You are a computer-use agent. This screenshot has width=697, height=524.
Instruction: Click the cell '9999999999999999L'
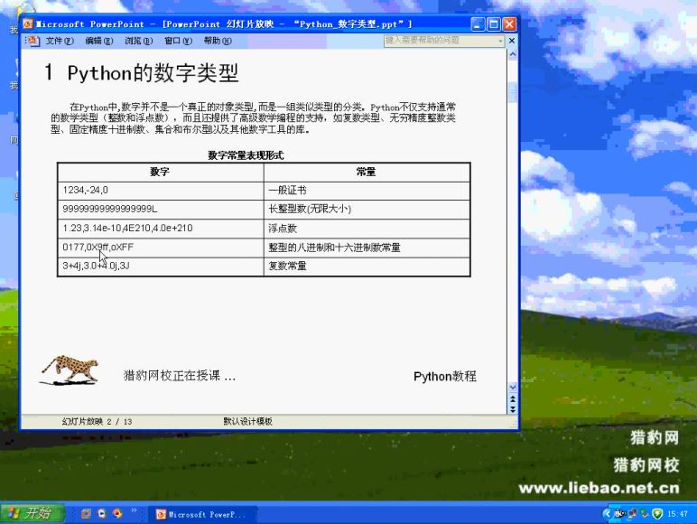point(161,209)
